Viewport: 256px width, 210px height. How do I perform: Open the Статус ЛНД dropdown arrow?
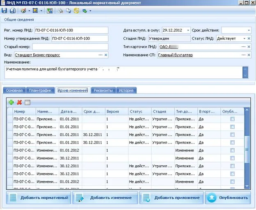[244, 39]
